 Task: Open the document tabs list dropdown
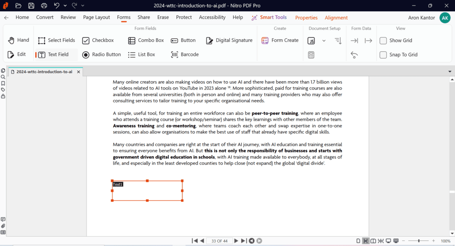pyautogui.click(x=450, y=72)
